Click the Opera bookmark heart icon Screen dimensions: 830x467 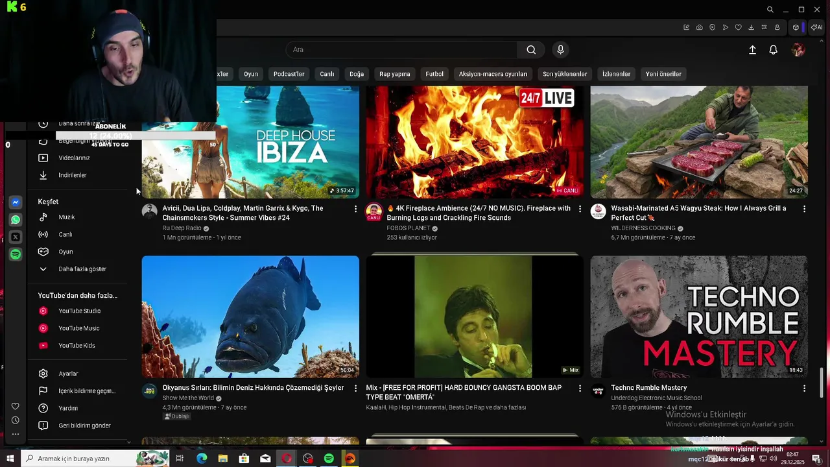[738, 27]
